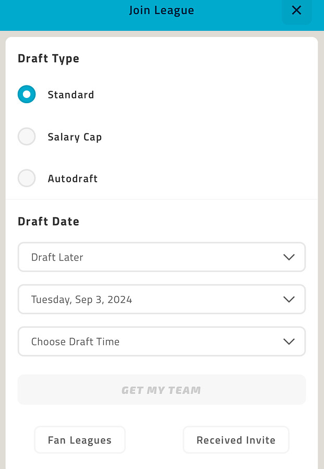Image resolution: width=324 pixels, height=469 pixels.
Task: Click the Draft Date section heading
Action: (49, 221)
